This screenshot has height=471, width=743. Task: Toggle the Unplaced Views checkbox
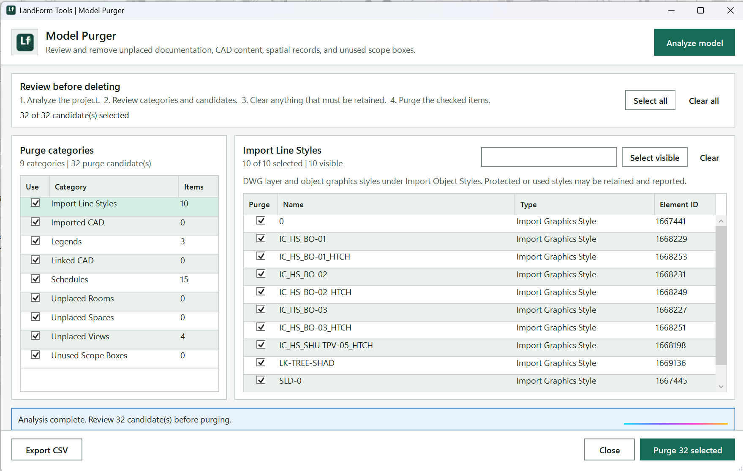point(35,336)
